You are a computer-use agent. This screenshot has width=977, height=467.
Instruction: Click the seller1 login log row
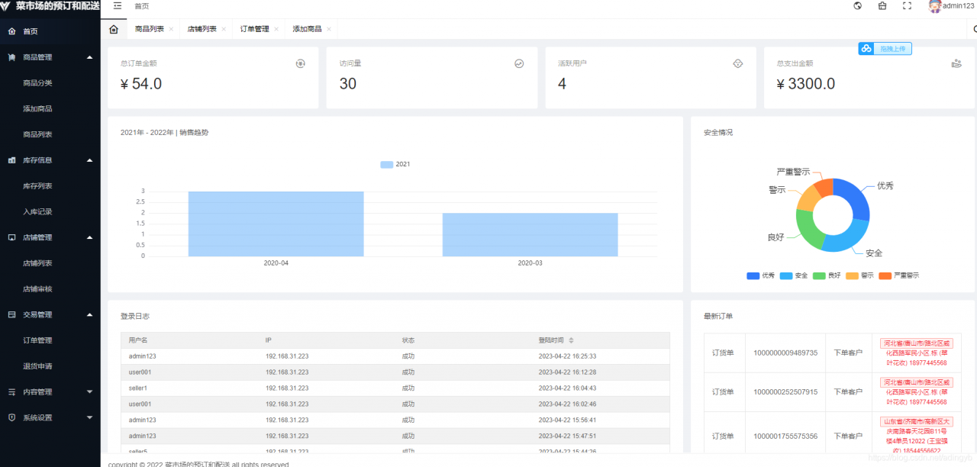click(395, 388)
